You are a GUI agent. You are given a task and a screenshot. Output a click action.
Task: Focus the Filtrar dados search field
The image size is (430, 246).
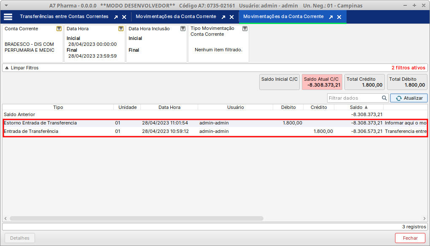tap(354, 98)
